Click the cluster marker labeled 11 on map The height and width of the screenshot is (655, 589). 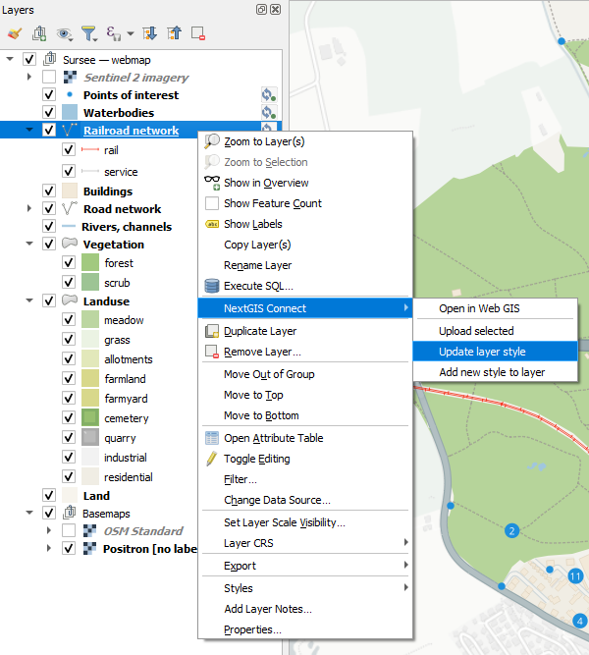(575, 576)
